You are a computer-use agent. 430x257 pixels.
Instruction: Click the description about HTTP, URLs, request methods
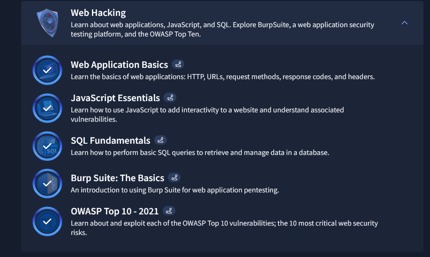click(223, 77)
